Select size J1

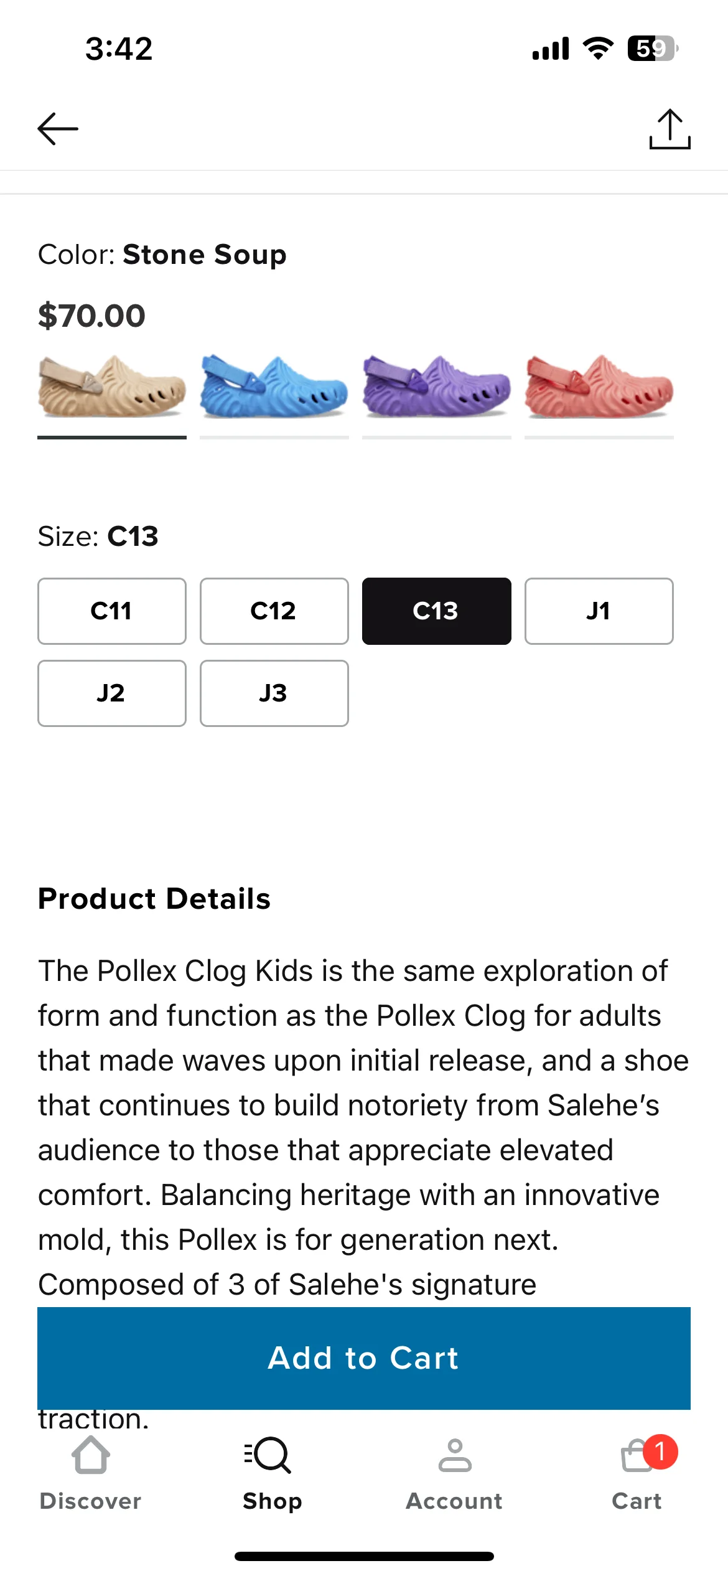[x=599, y=611]
